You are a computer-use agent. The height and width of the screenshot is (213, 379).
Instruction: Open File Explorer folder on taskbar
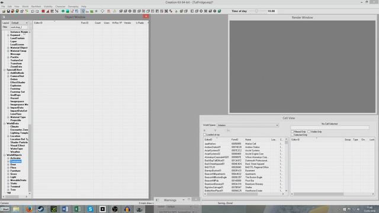16,209
